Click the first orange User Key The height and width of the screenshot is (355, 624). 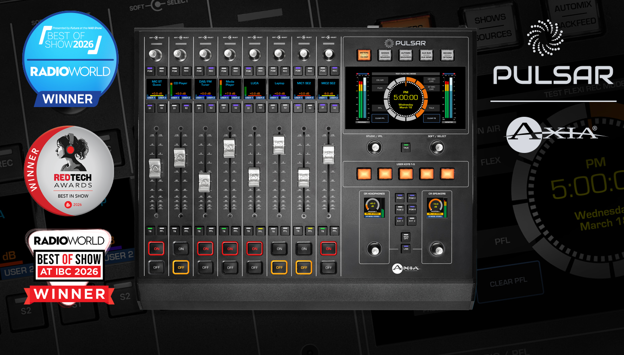tap(364, 174)
